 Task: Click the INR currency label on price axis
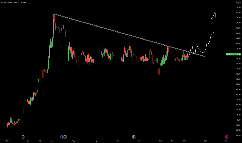(238, 2)
